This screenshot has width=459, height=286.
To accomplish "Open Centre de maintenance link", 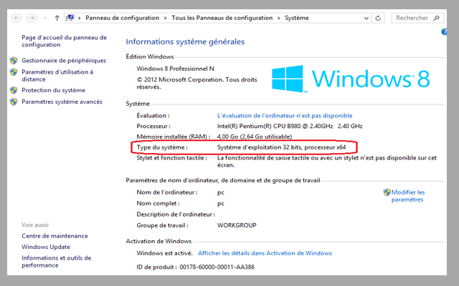I will coord(55,236).
